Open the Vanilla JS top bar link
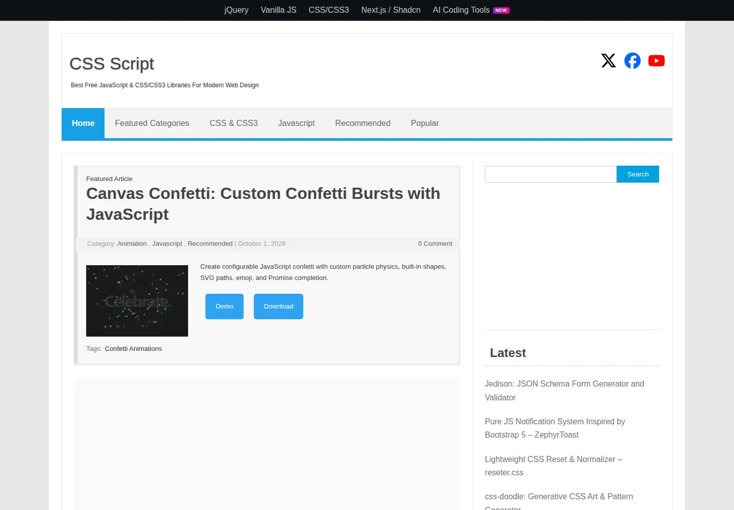 278,10
